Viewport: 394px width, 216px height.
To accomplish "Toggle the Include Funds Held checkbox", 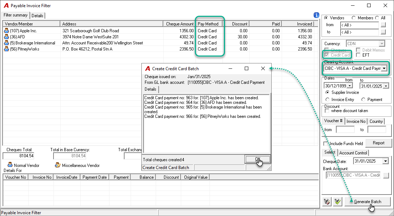I will (326, 144).
